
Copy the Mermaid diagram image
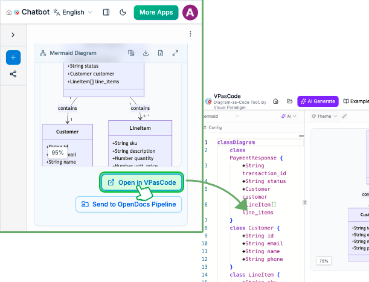[x=131, y=53]
